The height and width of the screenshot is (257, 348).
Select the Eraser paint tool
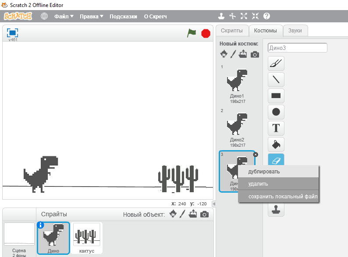tap(276, 160)
